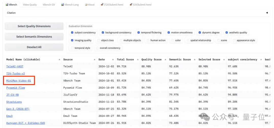Sort by Total Score using header arrows
The height and width of the screenshot is (128, 274).
pos(137,60)
